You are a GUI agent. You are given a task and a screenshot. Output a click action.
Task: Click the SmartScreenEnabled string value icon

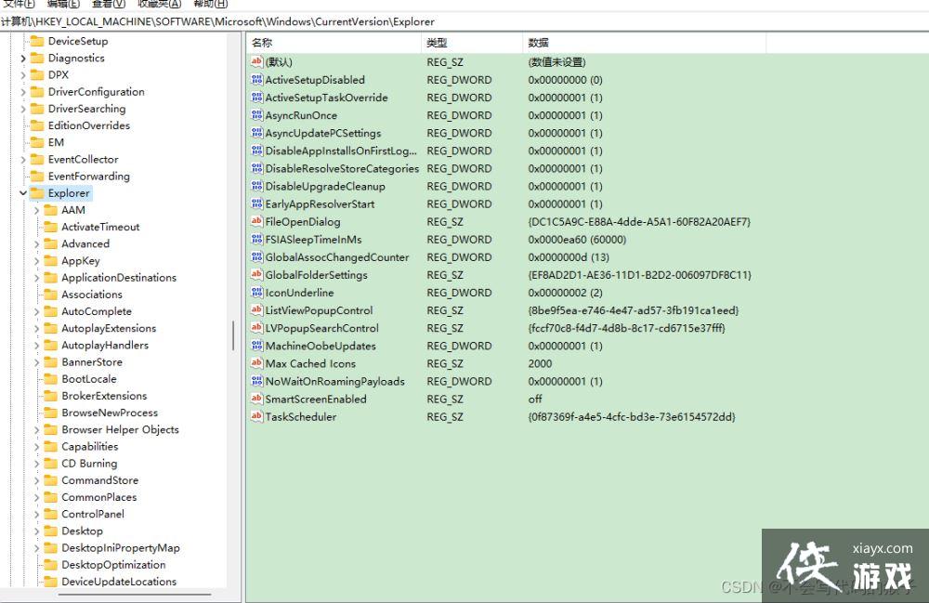point(256,399)
